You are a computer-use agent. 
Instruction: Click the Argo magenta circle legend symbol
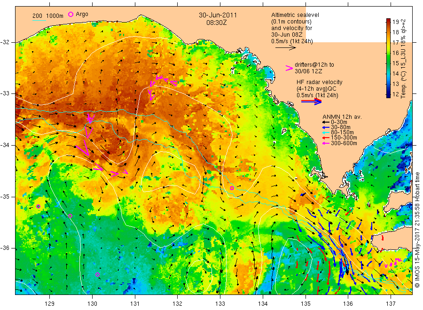pyautogui.click(x=70, y=15)
